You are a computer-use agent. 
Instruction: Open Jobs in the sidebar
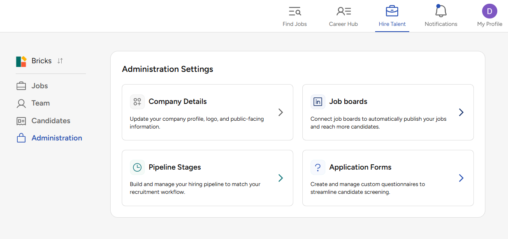[40, 86]
